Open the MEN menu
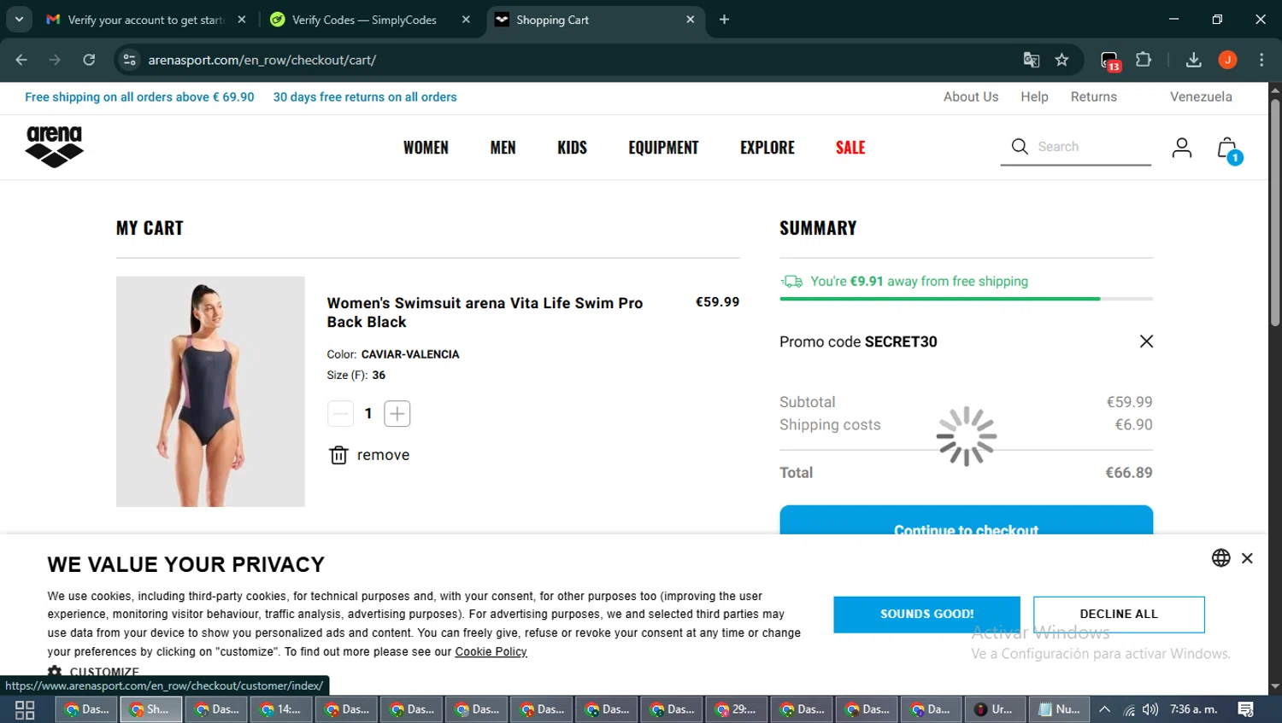1282x723 pixels. tap(503, 148)
